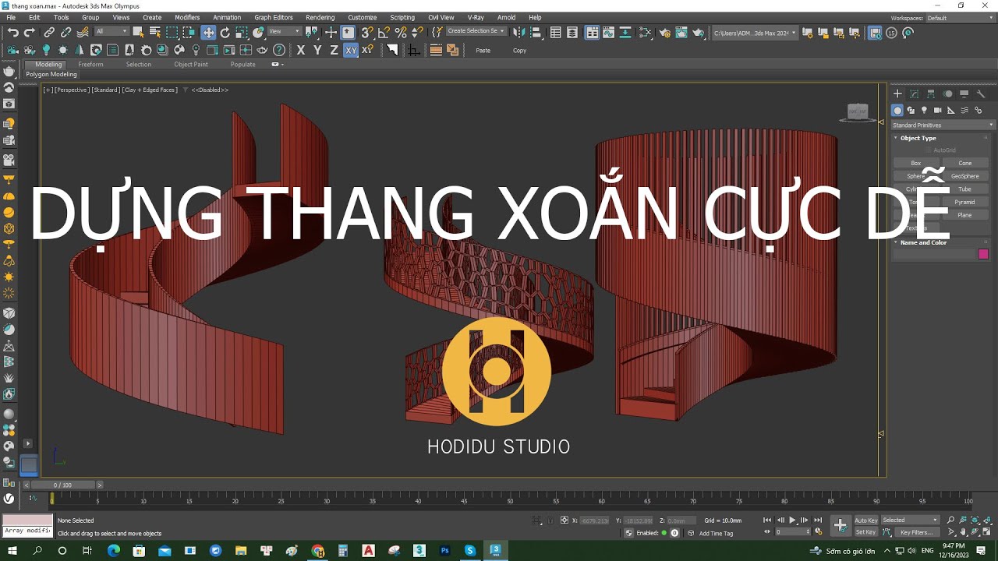The width and height of the screenshot is (998, 561).
Task: Open the Modify panel tab icon
Action: click(x=915, y=93)
